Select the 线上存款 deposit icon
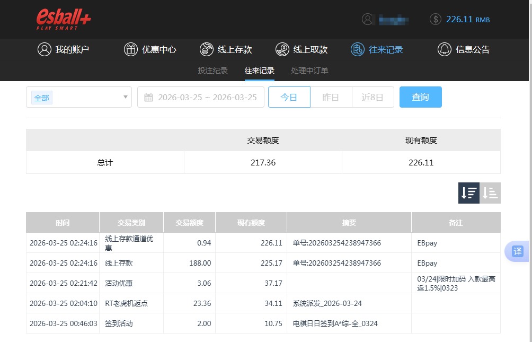The image size is (532, 342). click(207, 49)
